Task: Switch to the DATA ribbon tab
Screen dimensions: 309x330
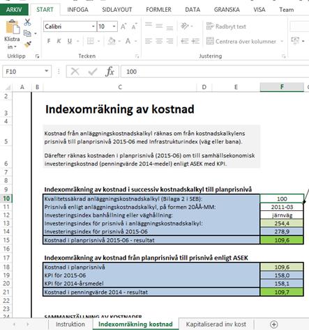Action: 193,10
